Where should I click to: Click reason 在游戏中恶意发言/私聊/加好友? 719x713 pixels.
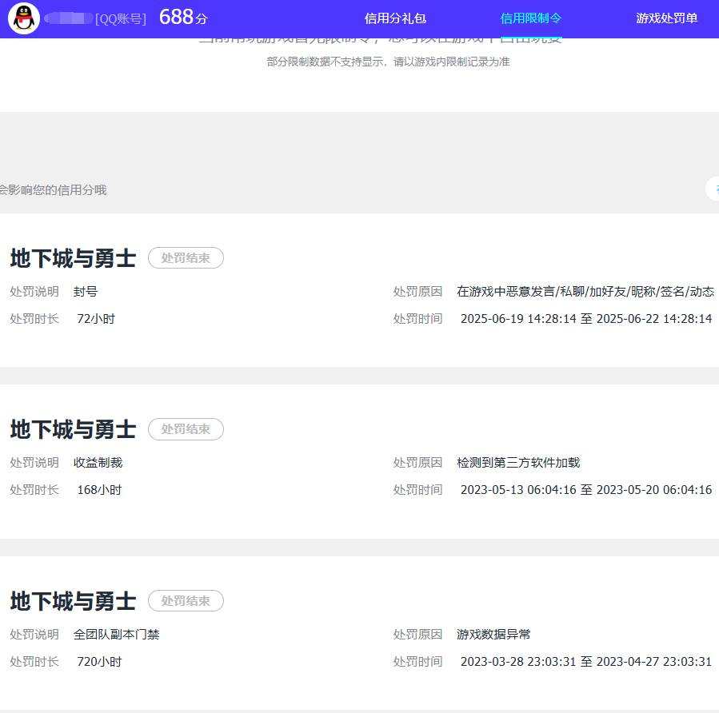585,292
